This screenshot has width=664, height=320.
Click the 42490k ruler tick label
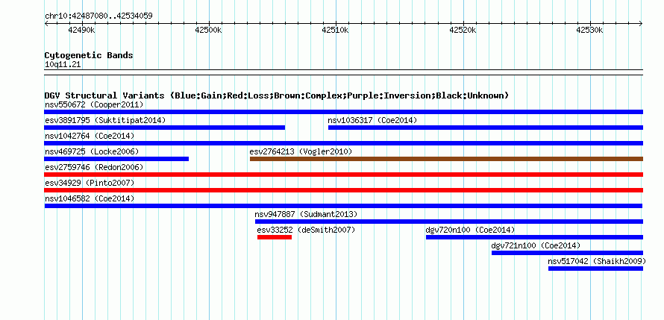tap(81, 30)
